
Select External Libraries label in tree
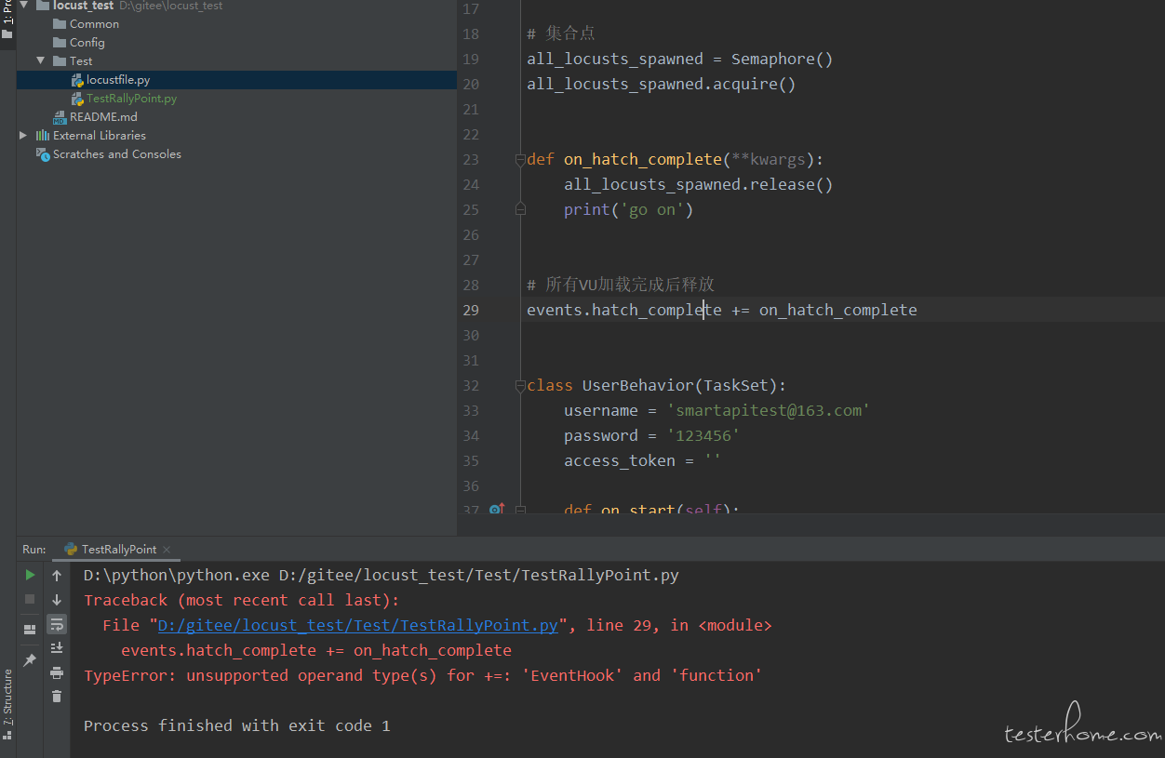[x=100, y=136]
